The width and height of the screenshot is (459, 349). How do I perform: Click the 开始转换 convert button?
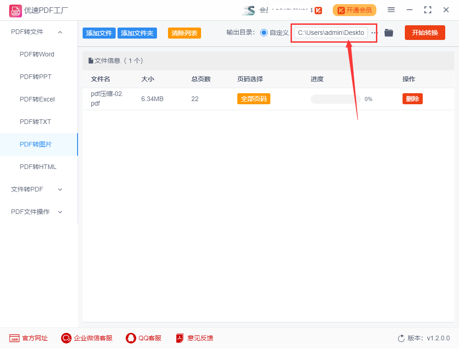click(425, 33)
